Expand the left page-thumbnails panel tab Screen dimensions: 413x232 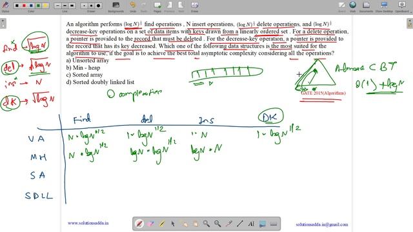point(3,24)
